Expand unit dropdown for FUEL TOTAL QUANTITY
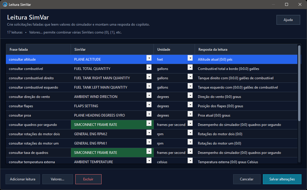The image size is (307, 190). pyautogui.click(x=190, y=67)
